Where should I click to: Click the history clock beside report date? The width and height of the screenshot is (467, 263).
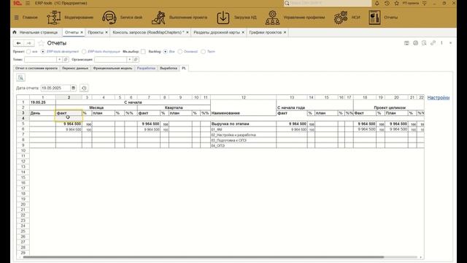[x=84, y=88]
